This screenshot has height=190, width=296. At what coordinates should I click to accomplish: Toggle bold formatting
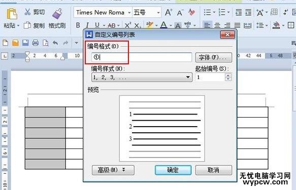pos(78,25)
